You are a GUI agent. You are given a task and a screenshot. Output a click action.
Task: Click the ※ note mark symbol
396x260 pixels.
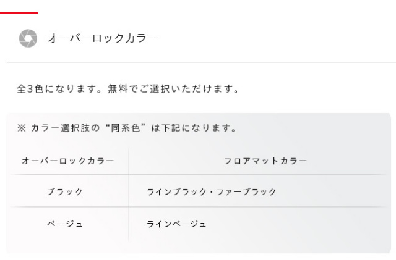pos(20,128)
